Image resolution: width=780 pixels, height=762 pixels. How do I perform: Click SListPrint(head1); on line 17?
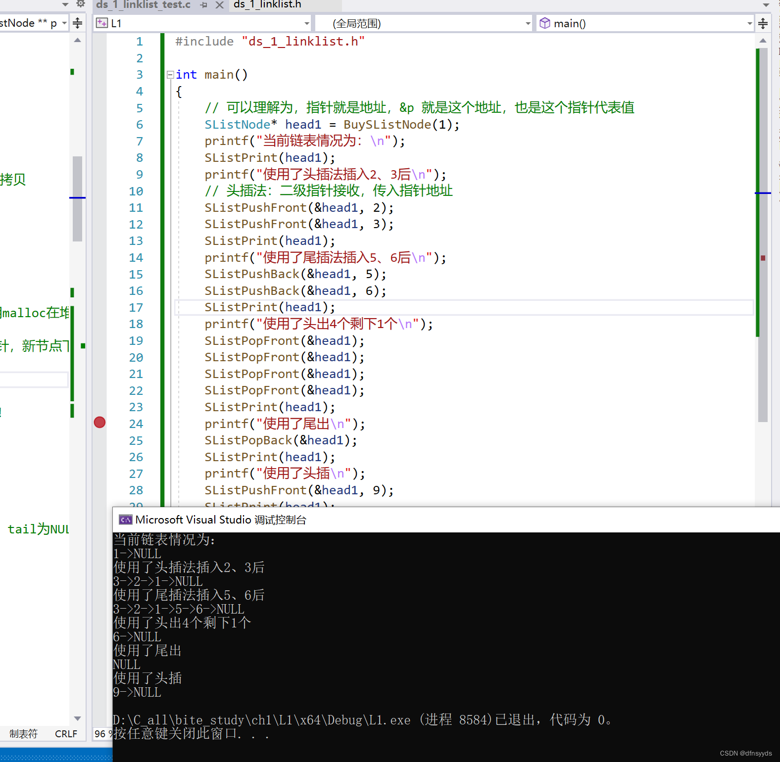coord(270,307)
